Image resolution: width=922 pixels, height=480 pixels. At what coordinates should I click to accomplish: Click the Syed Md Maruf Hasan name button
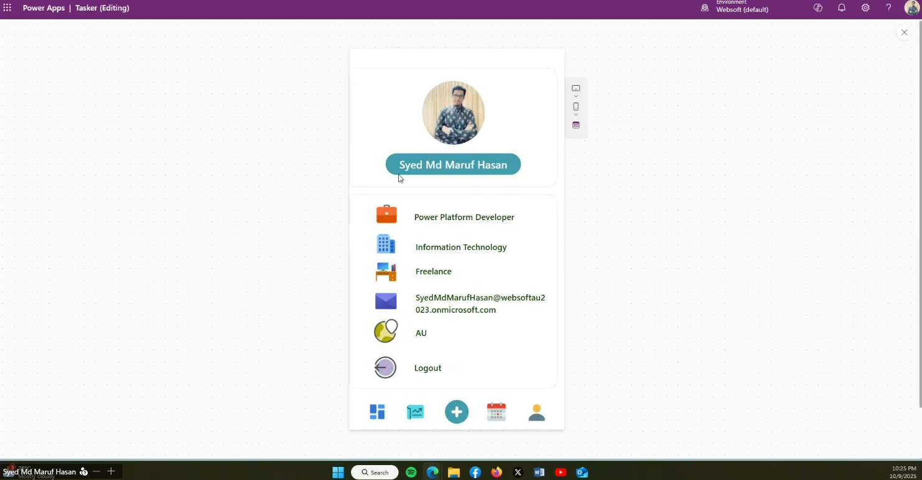click(453, 165)
